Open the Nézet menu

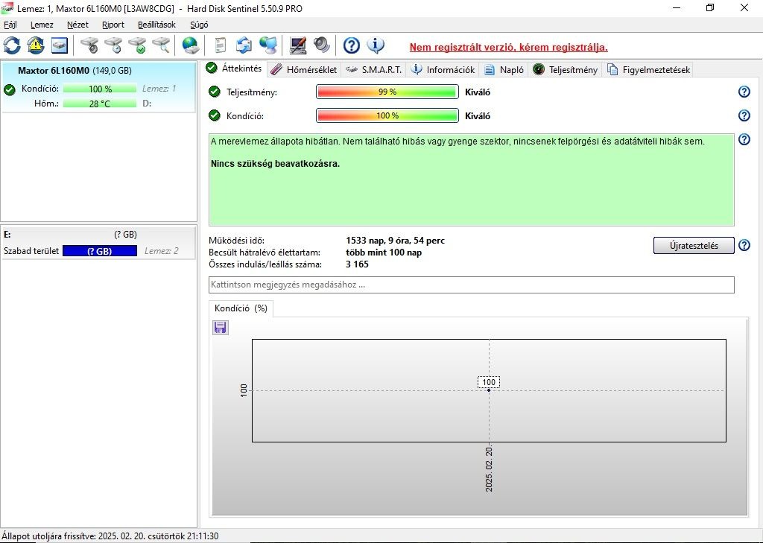[77, 25]
